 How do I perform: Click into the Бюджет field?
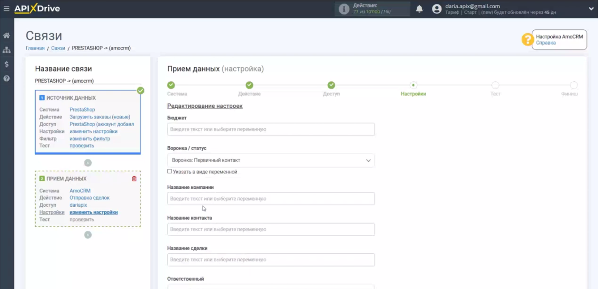[x=271, y=129]
